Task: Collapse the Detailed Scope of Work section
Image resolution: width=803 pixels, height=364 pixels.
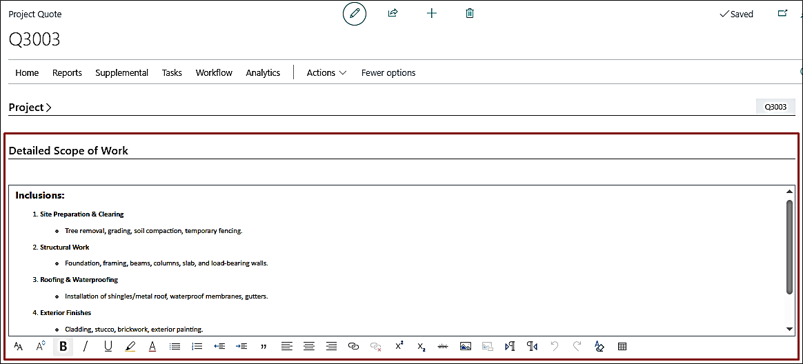Action: 68,151
